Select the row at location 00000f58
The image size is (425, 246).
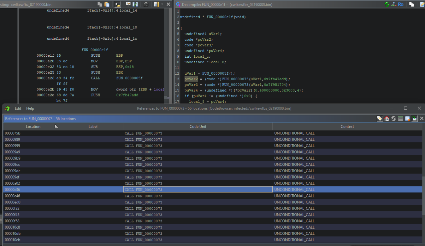click(x=213, y=221)
